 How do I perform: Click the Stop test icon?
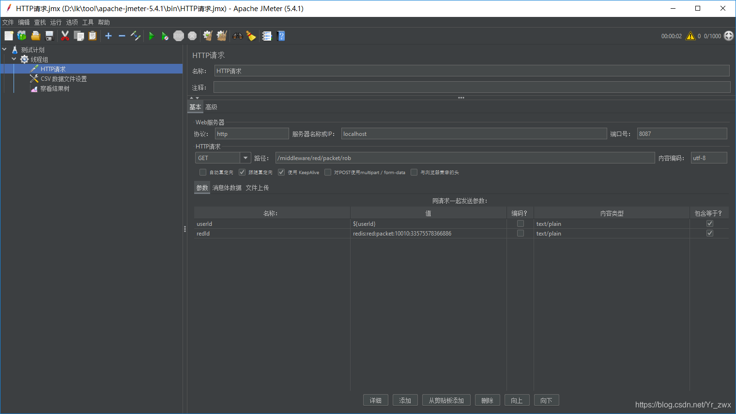pyautogui.click(x=179, y=36)
